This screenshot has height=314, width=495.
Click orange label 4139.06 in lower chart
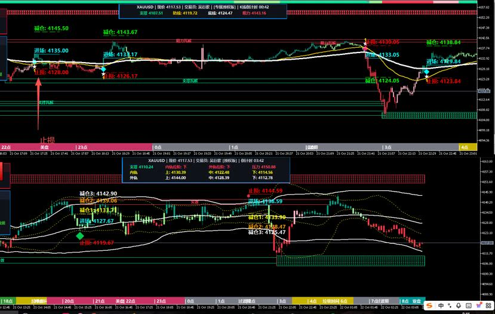click(98, 201)
